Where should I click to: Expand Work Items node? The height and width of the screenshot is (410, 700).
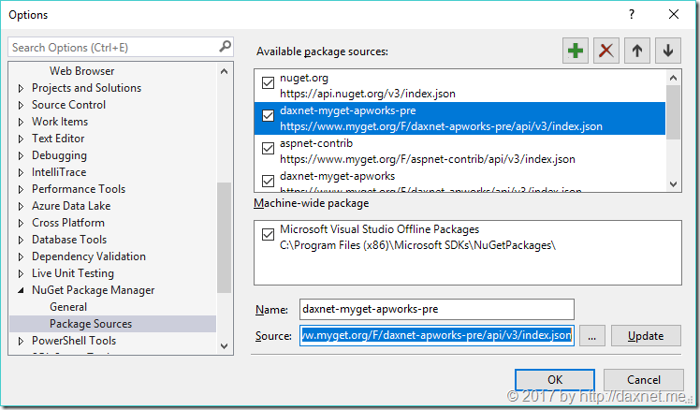coord(21,122)
